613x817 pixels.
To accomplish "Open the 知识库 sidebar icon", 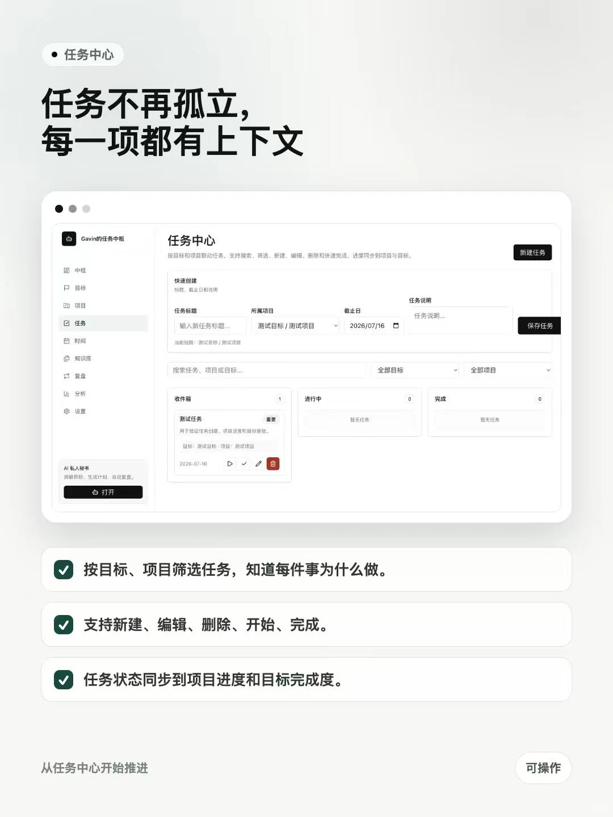I will click(66, 359).
